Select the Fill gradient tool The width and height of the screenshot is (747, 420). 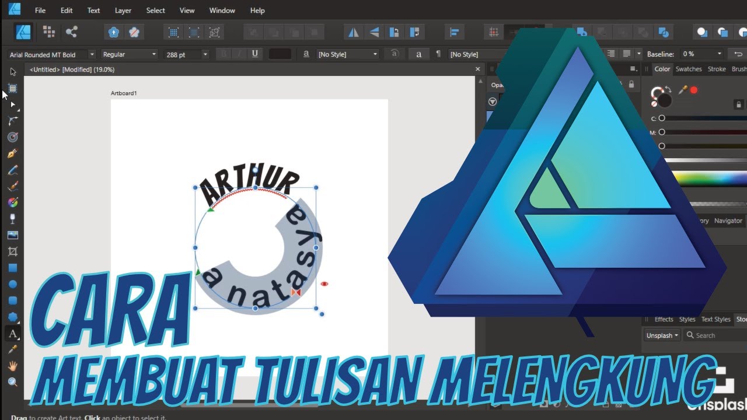[x=13, y=202]
